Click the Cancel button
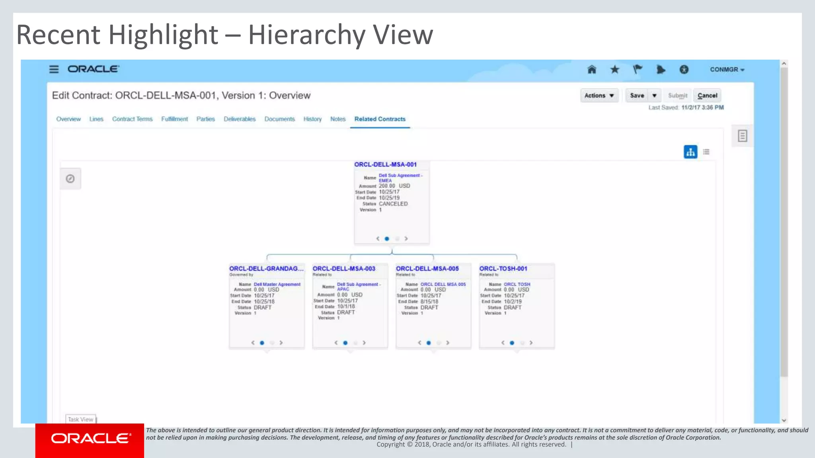This screenshot has width=815, height=458. [x=707, y=95]
